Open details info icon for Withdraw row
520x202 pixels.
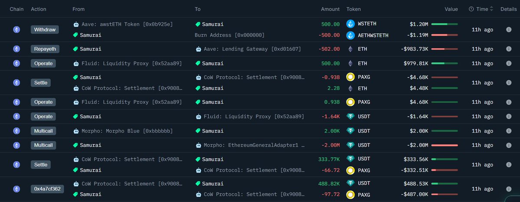pos(509,29)
